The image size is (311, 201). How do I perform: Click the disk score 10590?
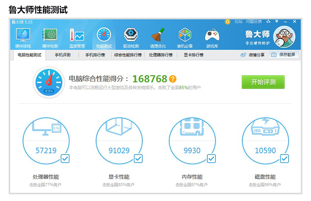pos(265,151)
